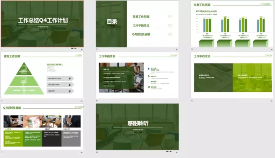
Task: Click the transition star icon under slide 6
Action: 272,101
